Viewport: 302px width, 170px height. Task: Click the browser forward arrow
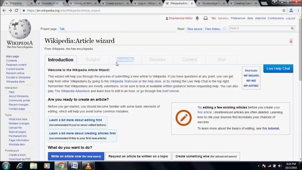[x=10, y=10]
